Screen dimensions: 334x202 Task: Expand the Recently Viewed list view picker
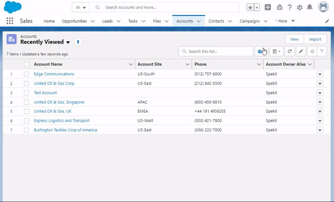click(x=68, y=42)
